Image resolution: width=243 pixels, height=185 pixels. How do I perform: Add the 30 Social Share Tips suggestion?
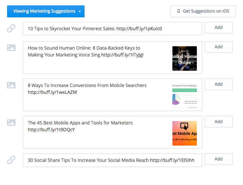[219, 159]
